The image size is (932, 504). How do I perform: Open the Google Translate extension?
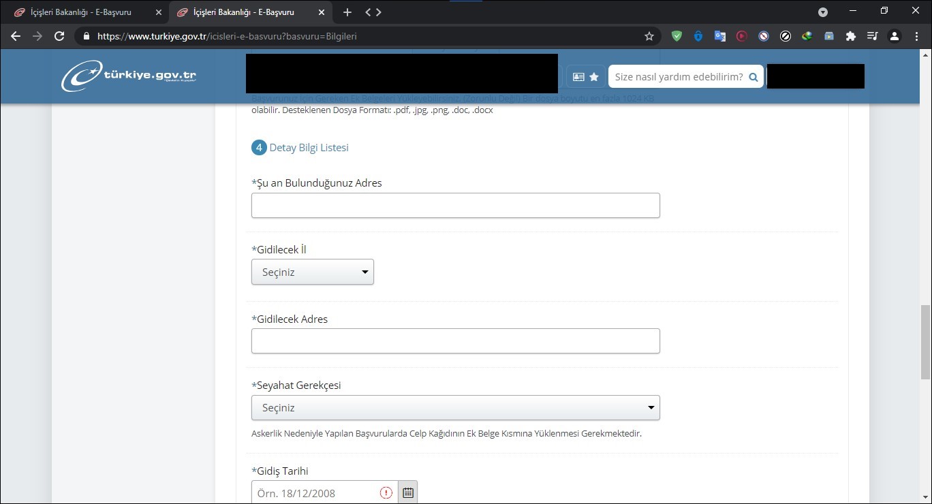(x=719, y=36)
